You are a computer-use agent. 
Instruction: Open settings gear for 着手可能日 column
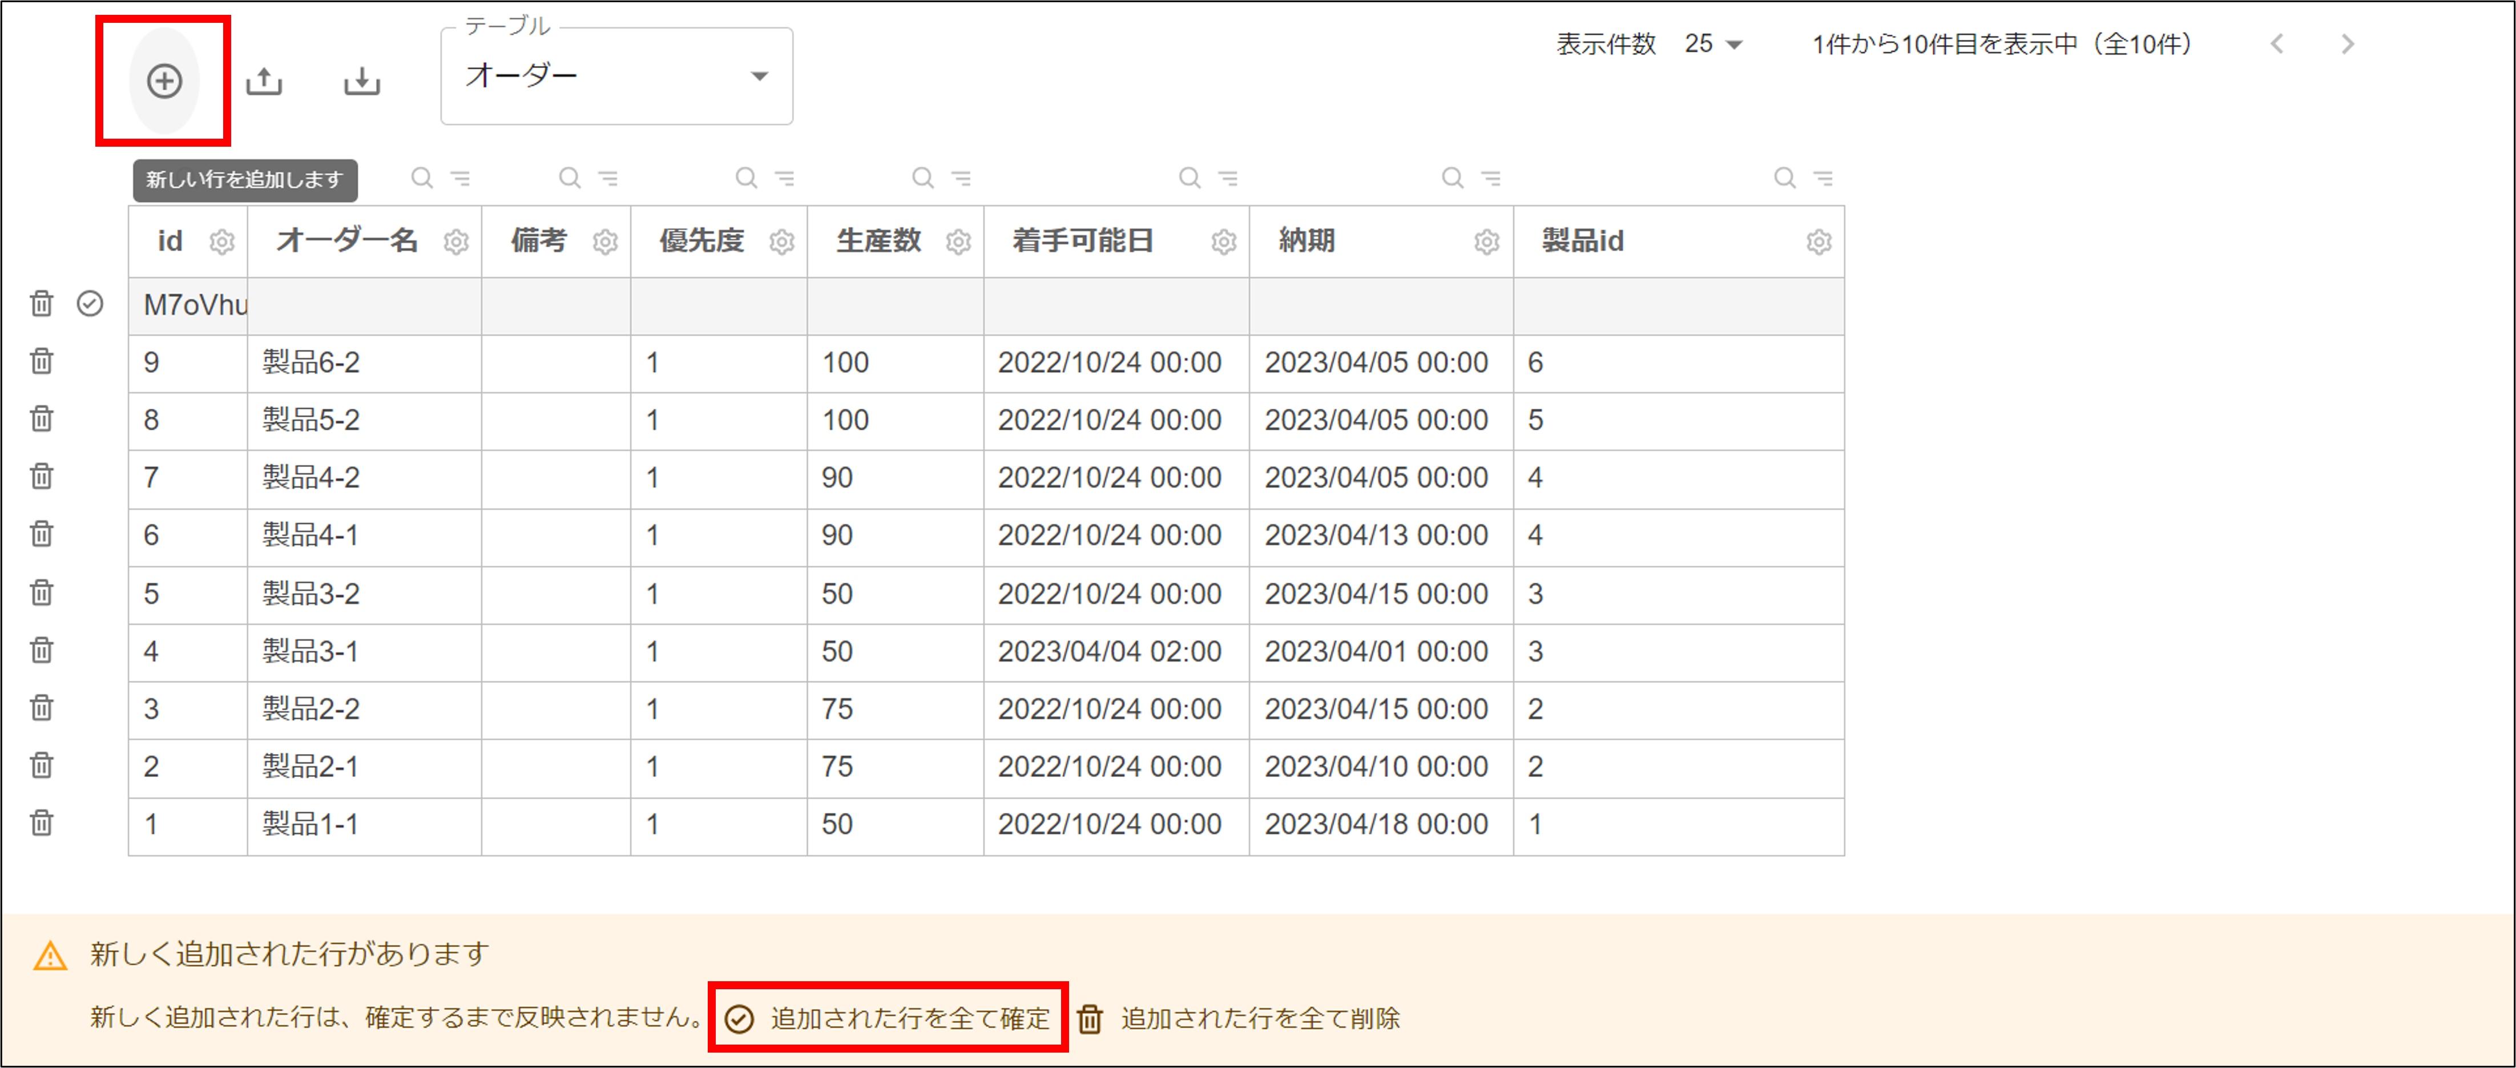tap(1224, 241)
